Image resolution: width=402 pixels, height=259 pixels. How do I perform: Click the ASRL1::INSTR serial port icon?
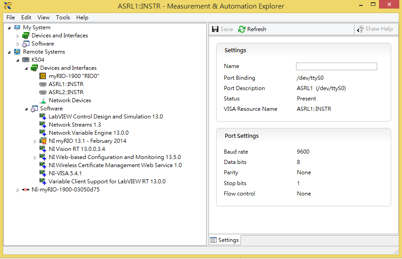click(x=42, y=84)
